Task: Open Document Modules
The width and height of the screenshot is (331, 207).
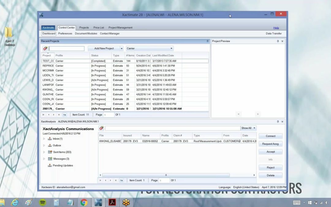Action: 86,34
